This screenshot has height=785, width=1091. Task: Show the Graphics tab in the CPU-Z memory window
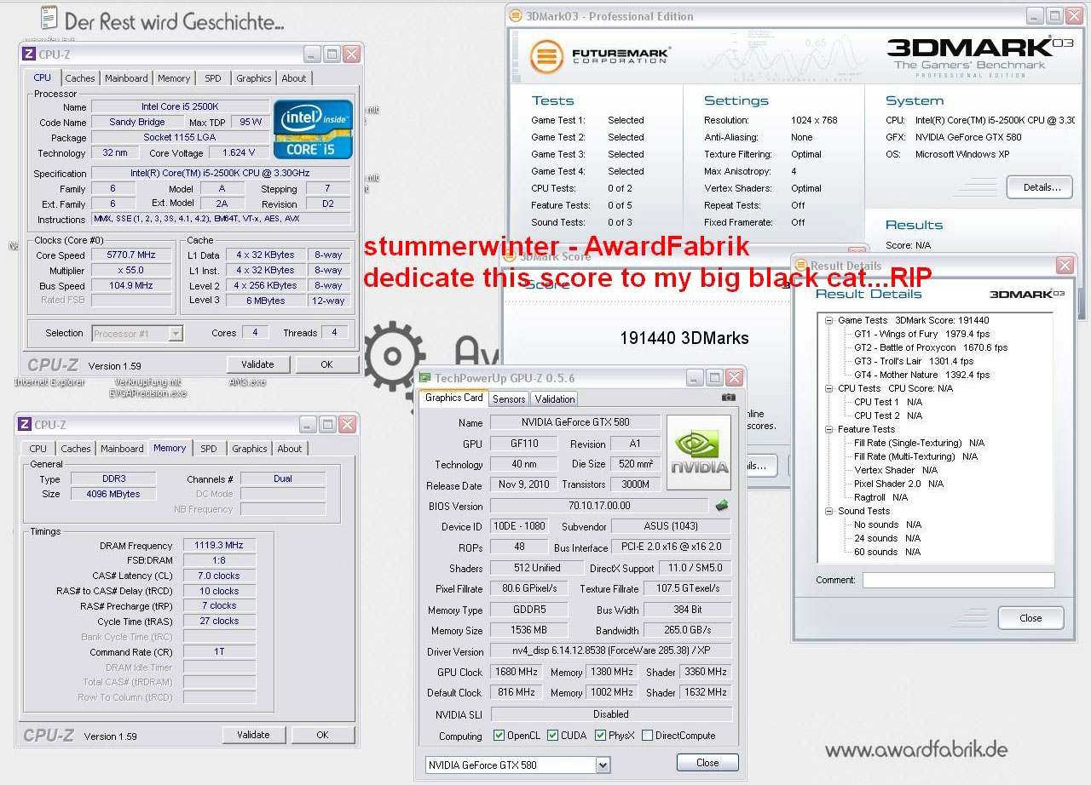(x=250, y=449)
